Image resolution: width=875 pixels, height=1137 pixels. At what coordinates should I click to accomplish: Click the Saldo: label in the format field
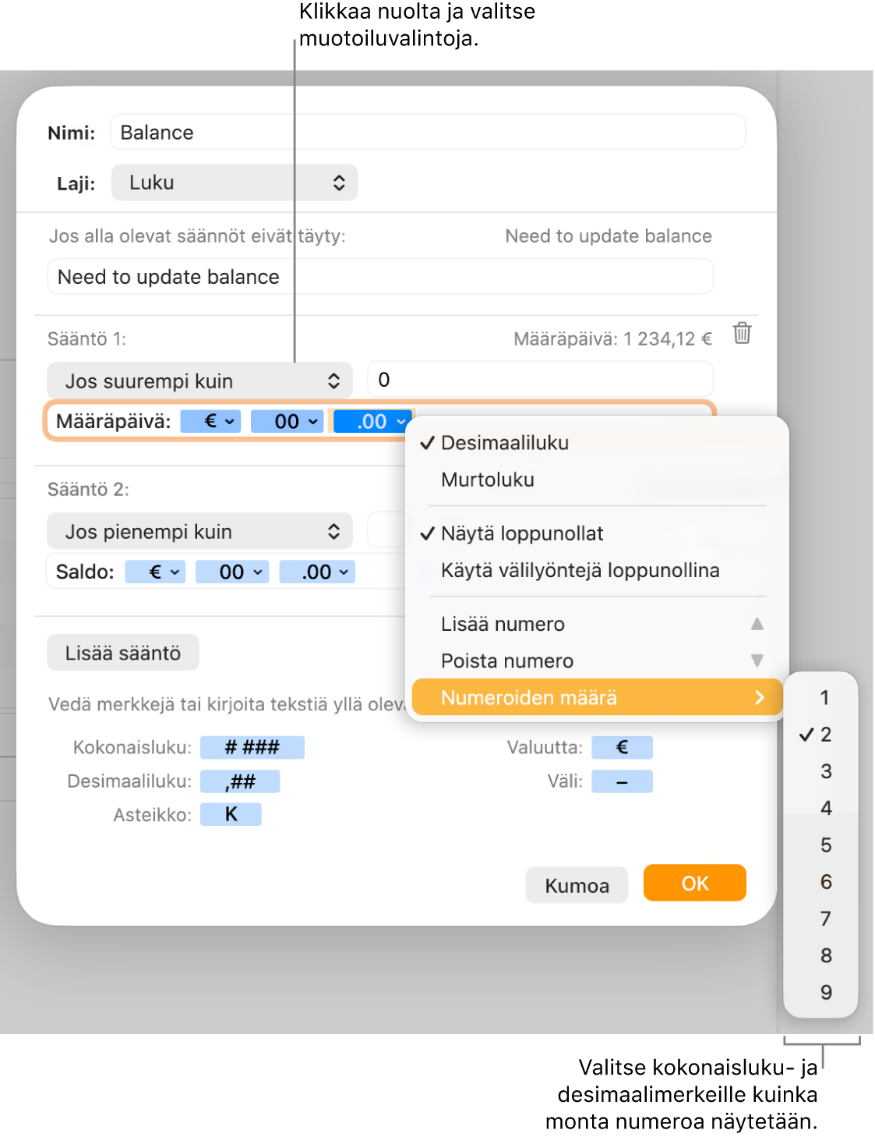[85, 572]
